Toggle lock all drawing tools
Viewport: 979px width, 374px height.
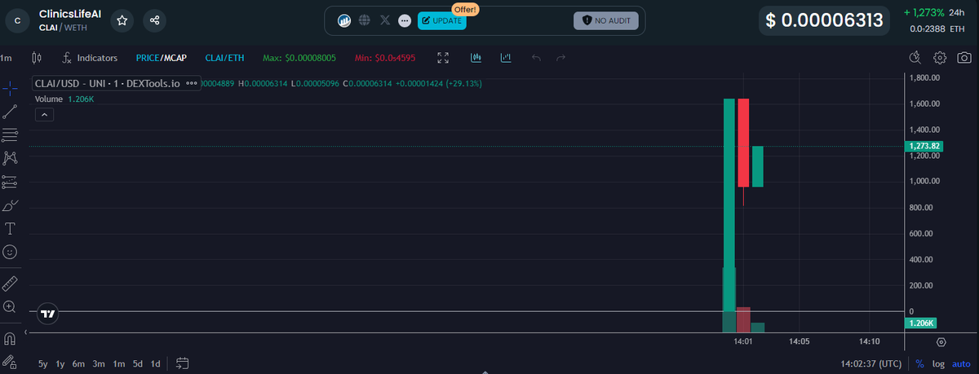[x=10, y=361]
